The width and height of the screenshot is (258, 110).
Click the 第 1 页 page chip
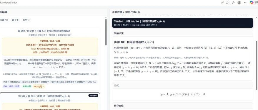15,20
